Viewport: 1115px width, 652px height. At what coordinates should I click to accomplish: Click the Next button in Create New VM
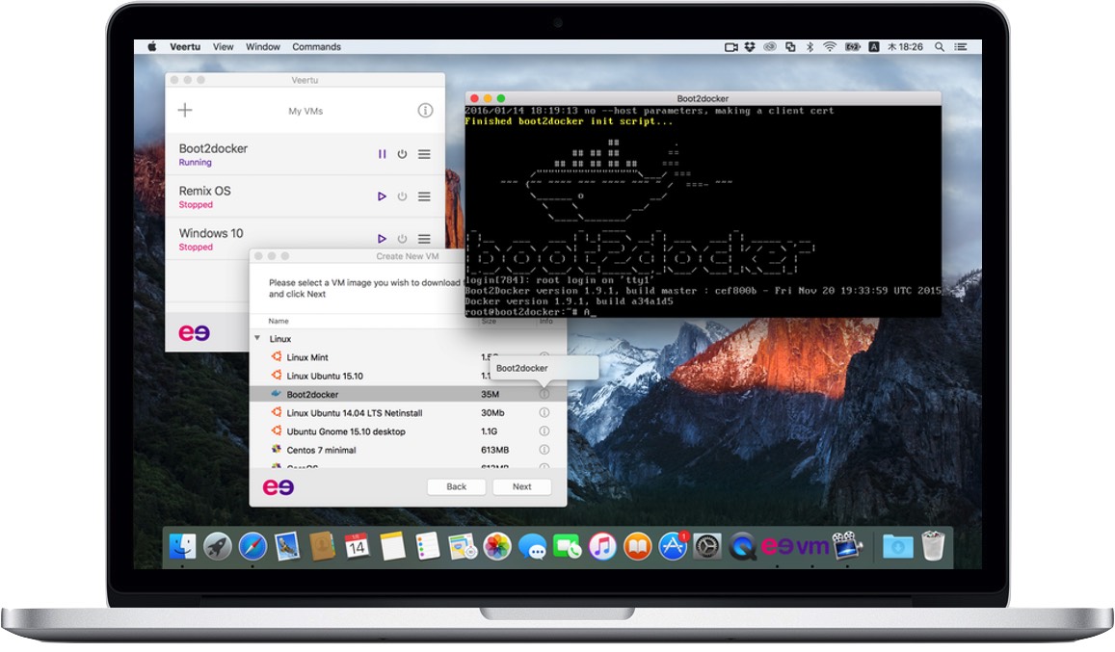click(x=522, y=487)
